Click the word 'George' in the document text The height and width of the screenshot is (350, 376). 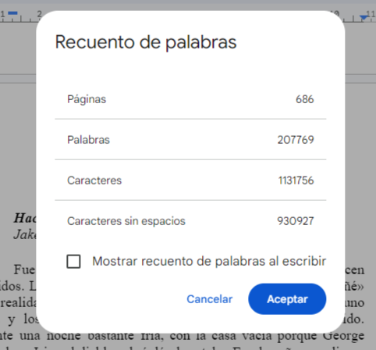(x=343, y=335)
